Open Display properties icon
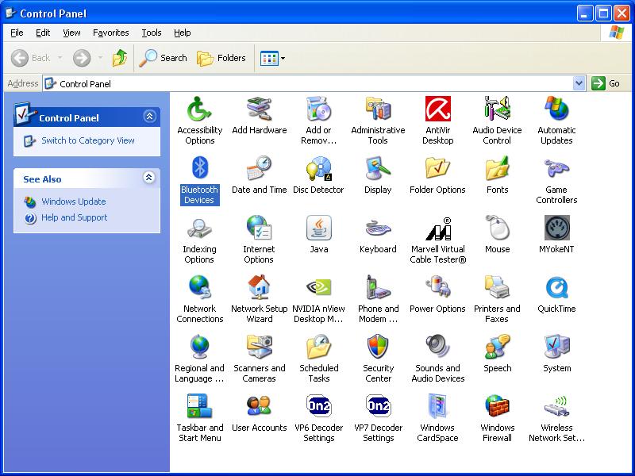 [x=378, y=168]
